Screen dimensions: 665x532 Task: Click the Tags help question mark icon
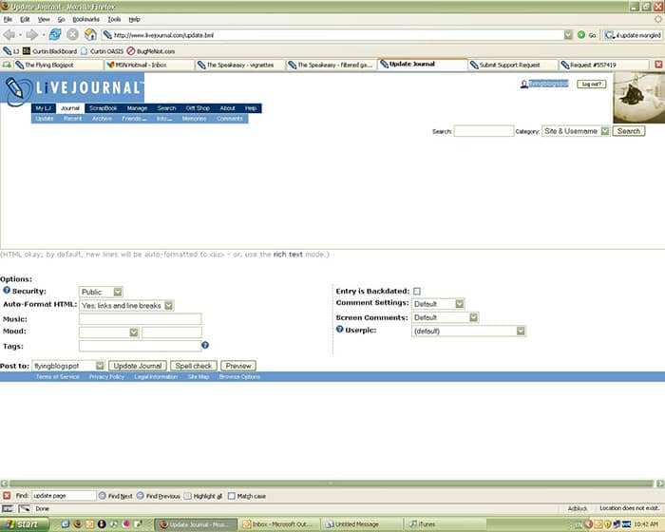[x=205, y=345]
